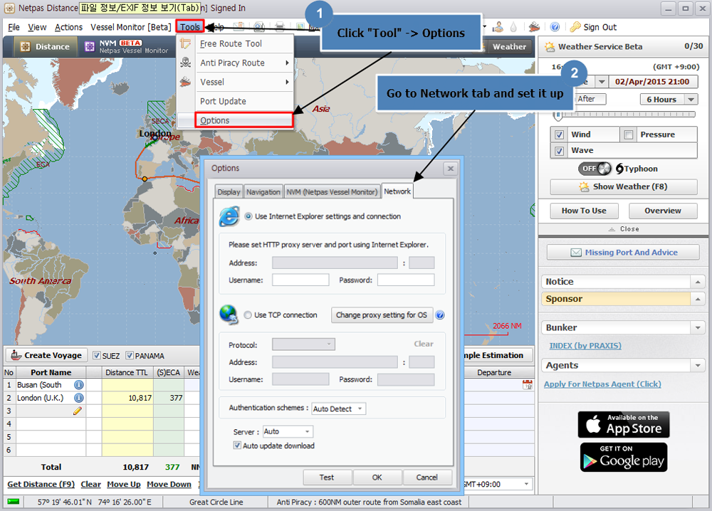
Task: Adjust the weather time slider handle
Action: [558, 115]
